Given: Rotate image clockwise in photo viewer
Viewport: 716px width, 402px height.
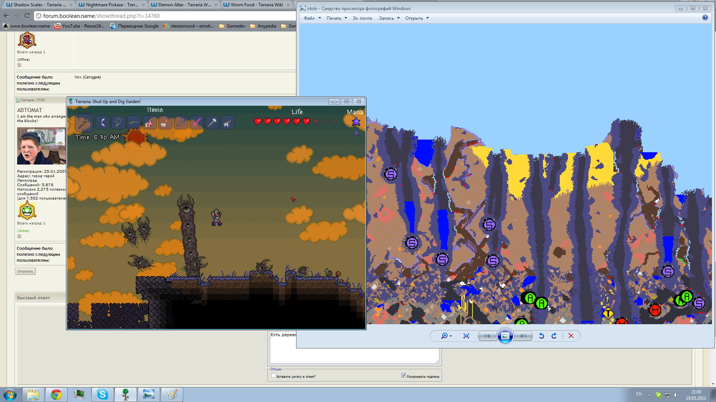Looking at the screenshot, I should pyautogui.click(x=554, y=336).
